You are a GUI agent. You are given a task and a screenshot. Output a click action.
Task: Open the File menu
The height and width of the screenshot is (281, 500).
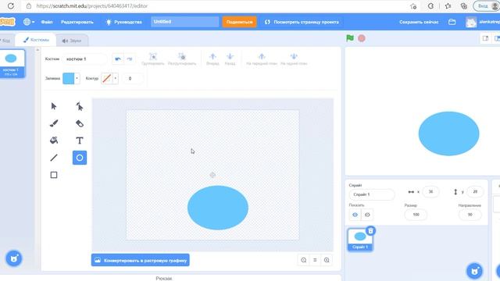tap(47, 22)
